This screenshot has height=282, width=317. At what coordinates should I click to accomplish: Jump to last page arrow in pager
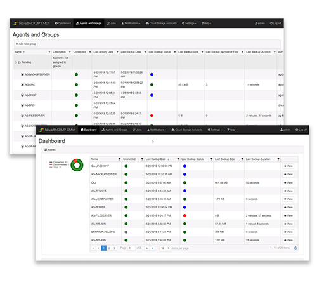coord(152,248)
